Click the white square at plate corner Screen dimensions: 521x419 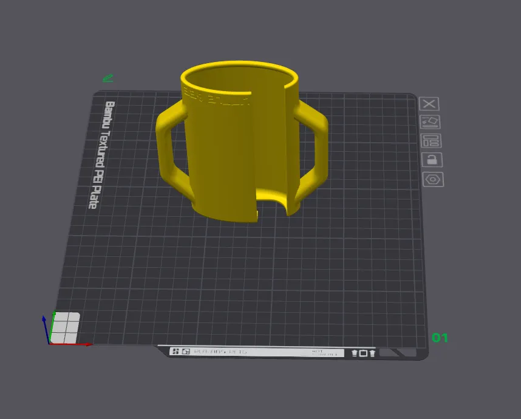[65, 328]
